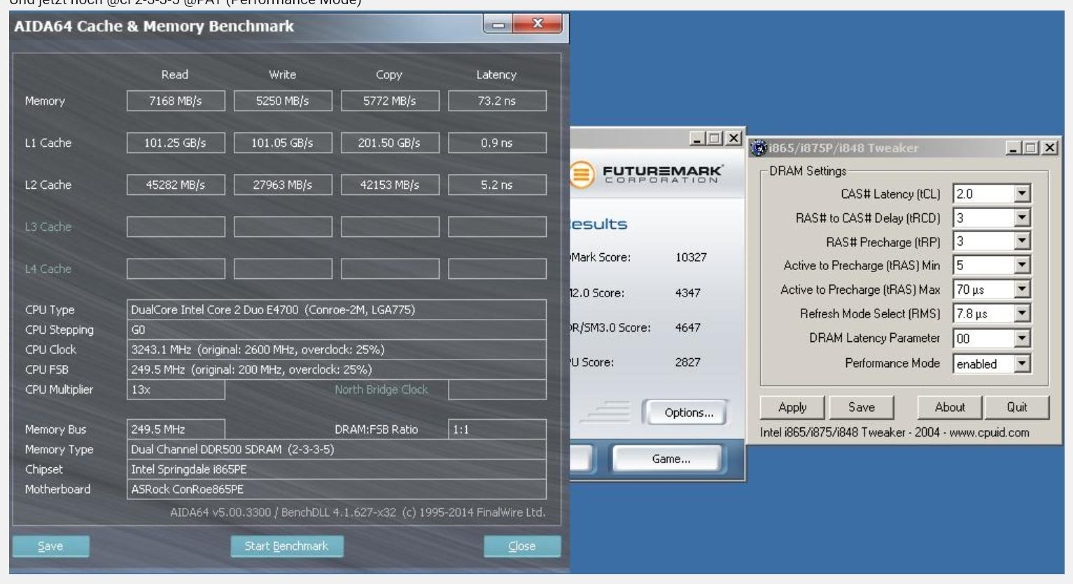Viewport: 1073px width, 584px height.
Task: Open the DRAM Latency Parameter dropdown
Action: (1022, 338)
